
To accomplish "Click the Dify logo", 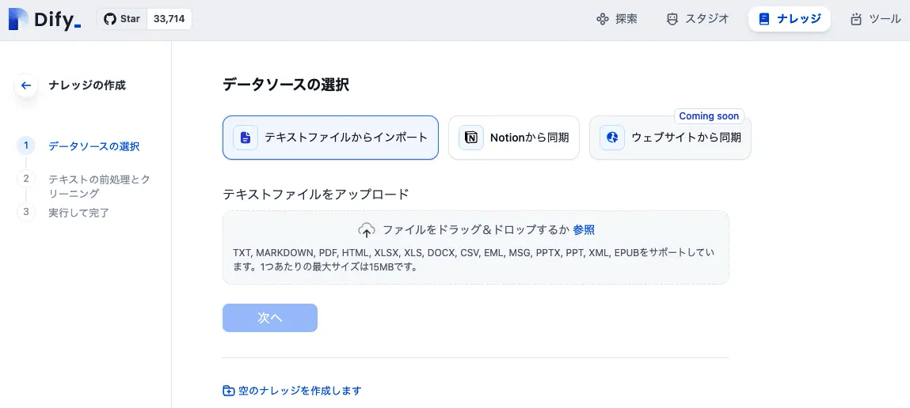I will pyautogui.click(x=44, y=20).
